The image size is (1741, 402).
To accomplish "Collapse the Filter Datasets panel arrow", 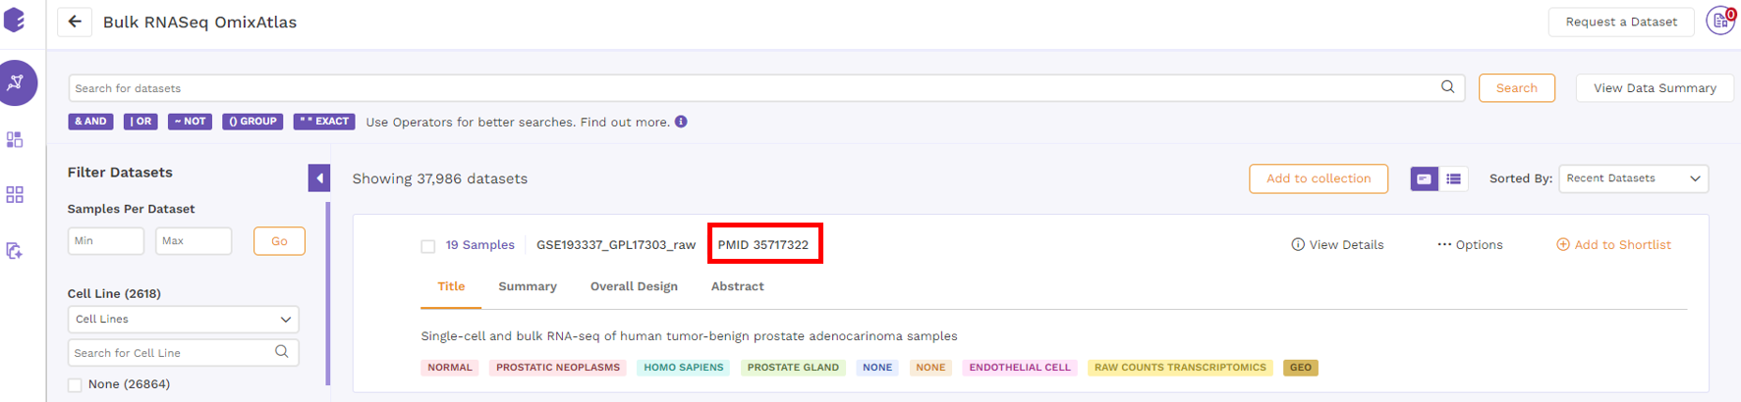I will click(319, 177).
